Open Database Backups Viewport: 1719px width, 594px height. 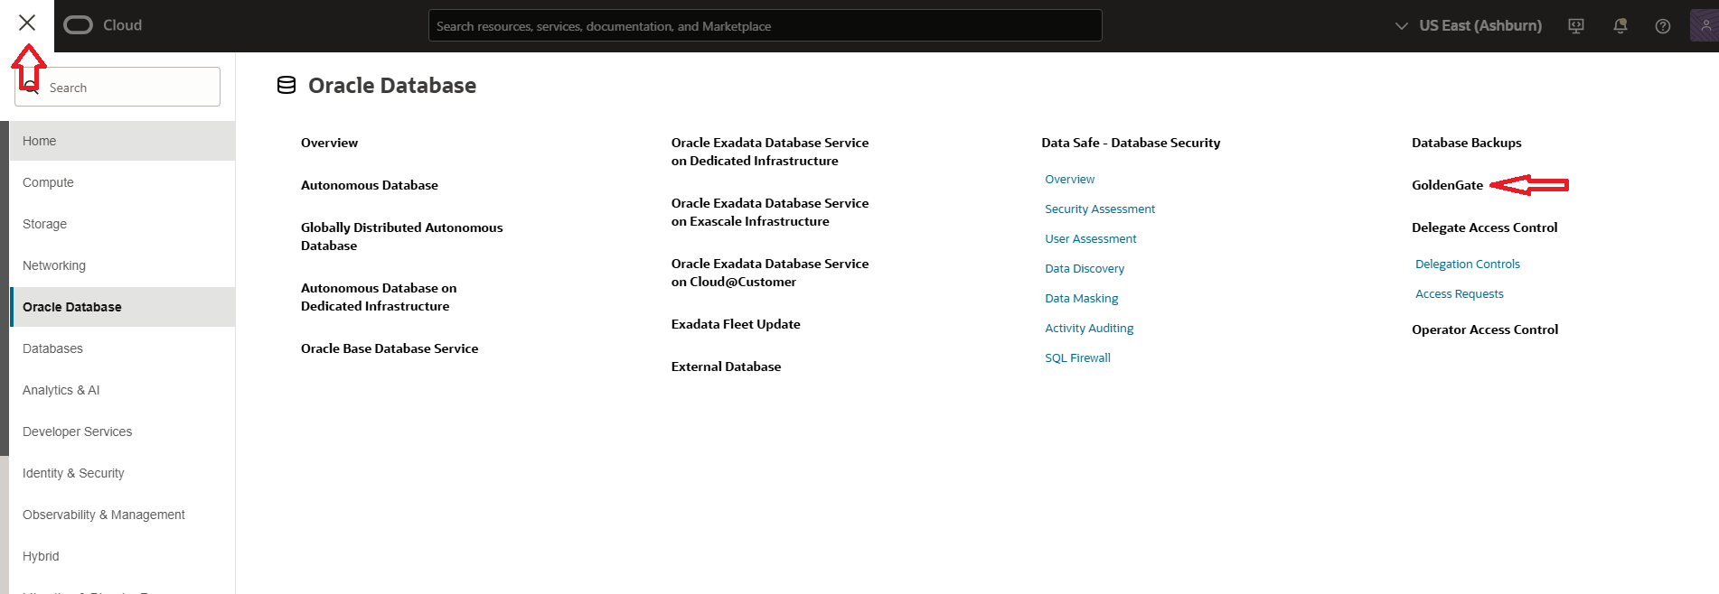1467,143
